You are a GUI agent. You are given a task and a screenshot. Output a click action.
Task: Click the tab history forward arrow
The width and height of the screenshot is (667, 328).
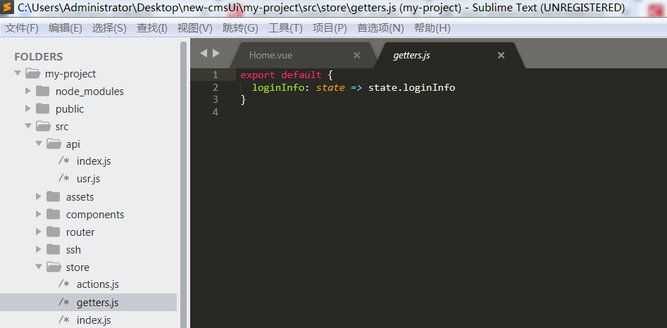pos(216,53)
